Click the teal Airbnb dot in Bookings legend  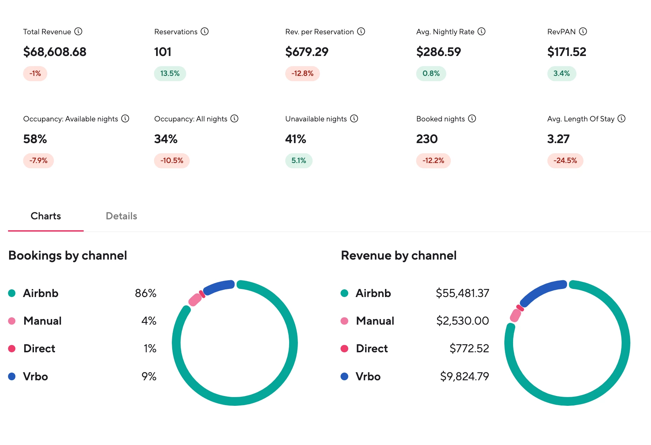coord(12,293)
